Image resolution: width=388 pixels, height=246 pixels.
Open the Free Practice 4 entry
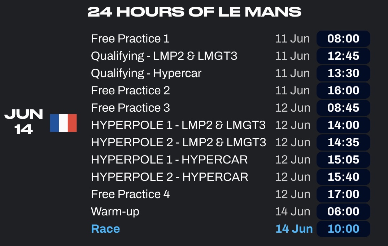point(130,194)
